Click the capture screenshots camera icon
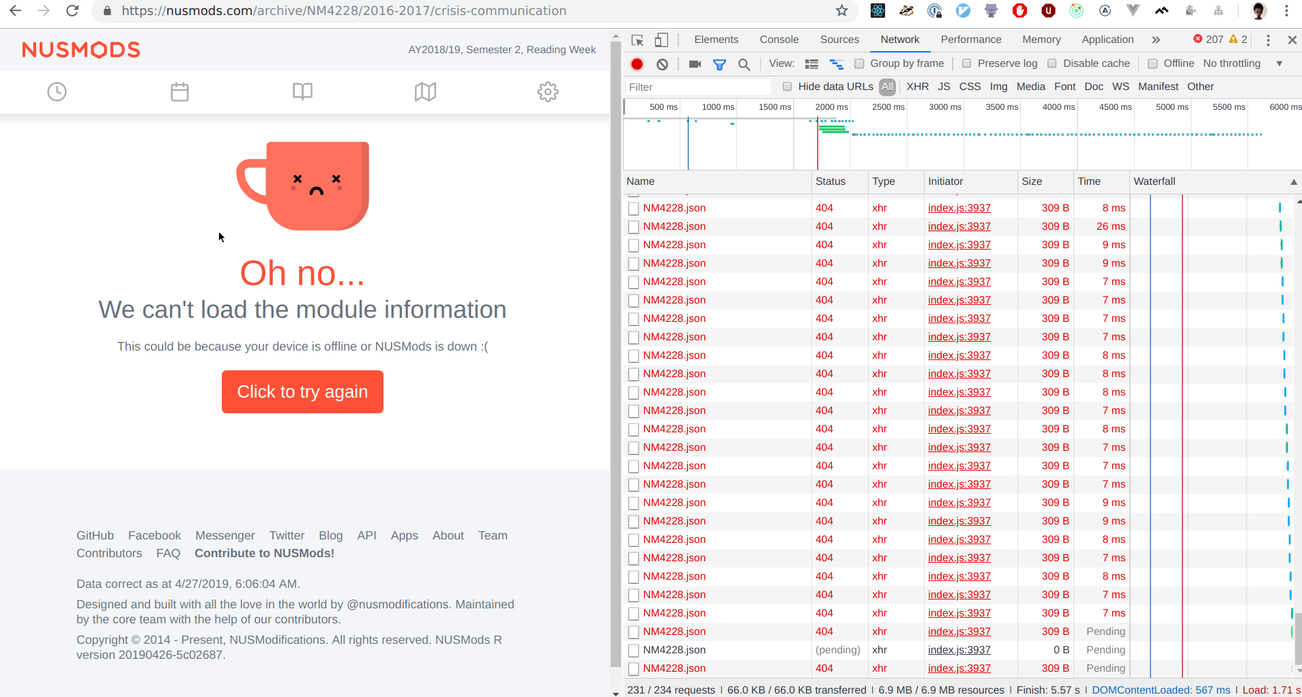 click(695, 64)
